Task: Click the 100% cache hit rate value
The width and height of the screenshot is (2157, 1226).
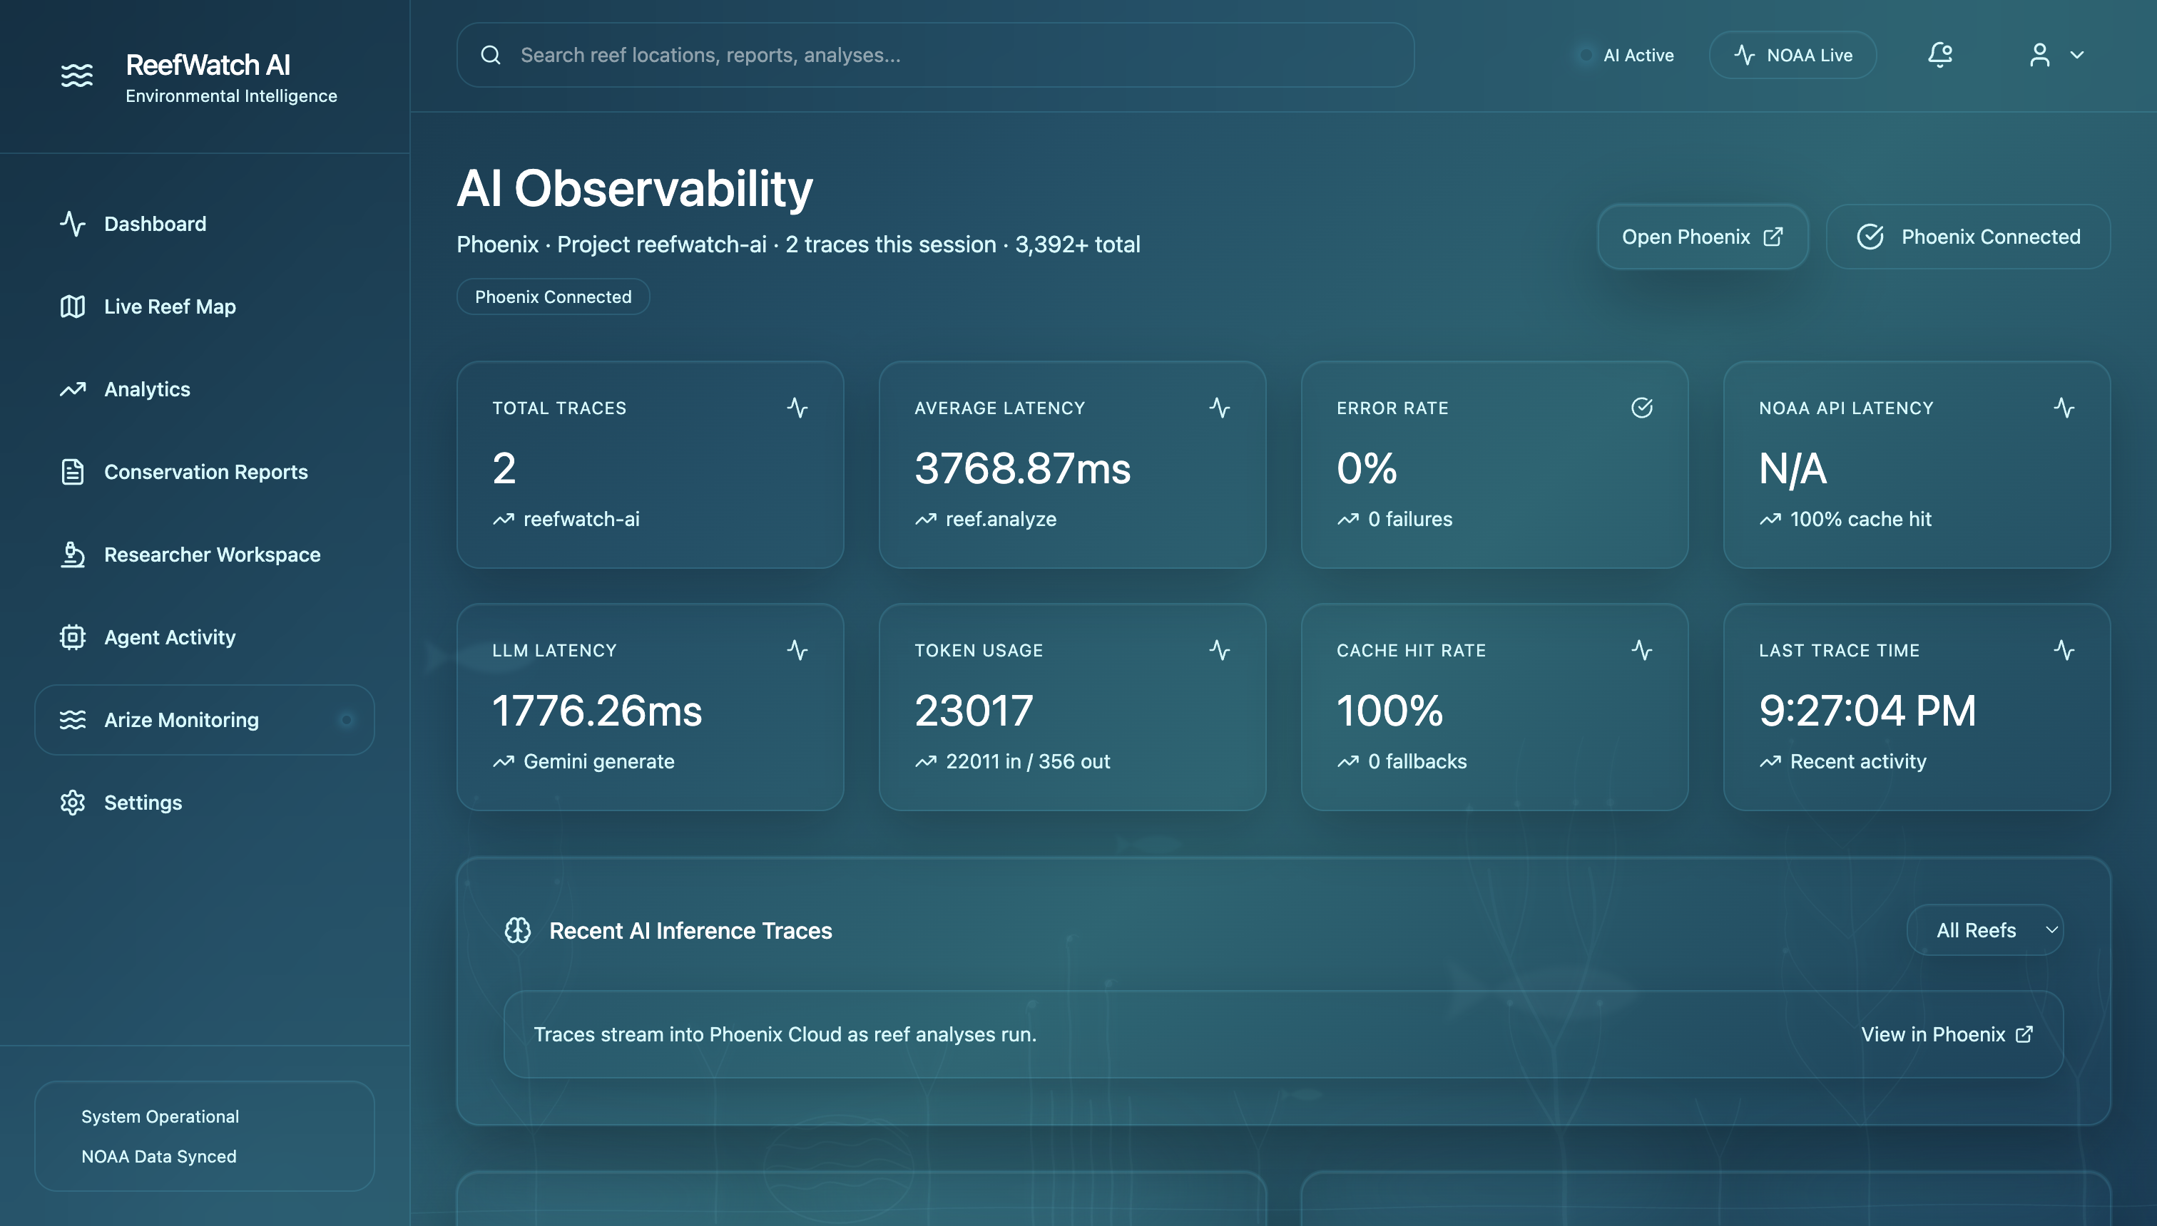Action: 1390,711
